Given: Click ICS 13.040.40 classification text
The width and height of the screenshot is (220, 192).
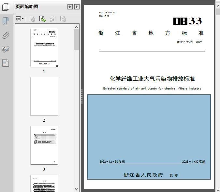Looking at the screenshot, I should (107, 12).
